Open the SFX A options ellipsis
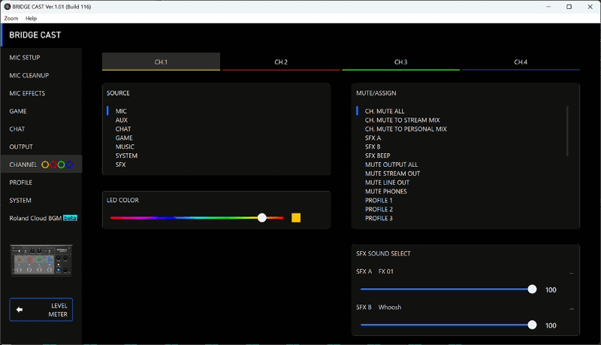This screenshot has width=601, height=345. coord(572,273)
